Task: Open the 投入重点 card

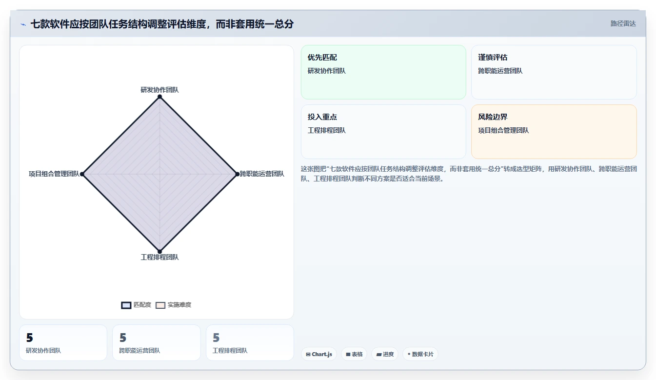Action: point(383,132)
